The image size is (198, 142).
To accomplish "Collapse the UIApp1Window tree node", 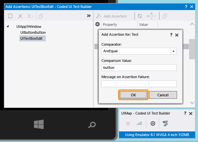I will pos(8,26).
